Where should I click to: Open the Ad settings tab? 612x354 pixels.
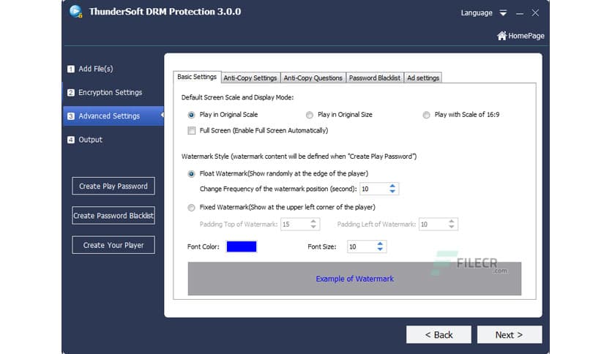[x=423, y=78]
